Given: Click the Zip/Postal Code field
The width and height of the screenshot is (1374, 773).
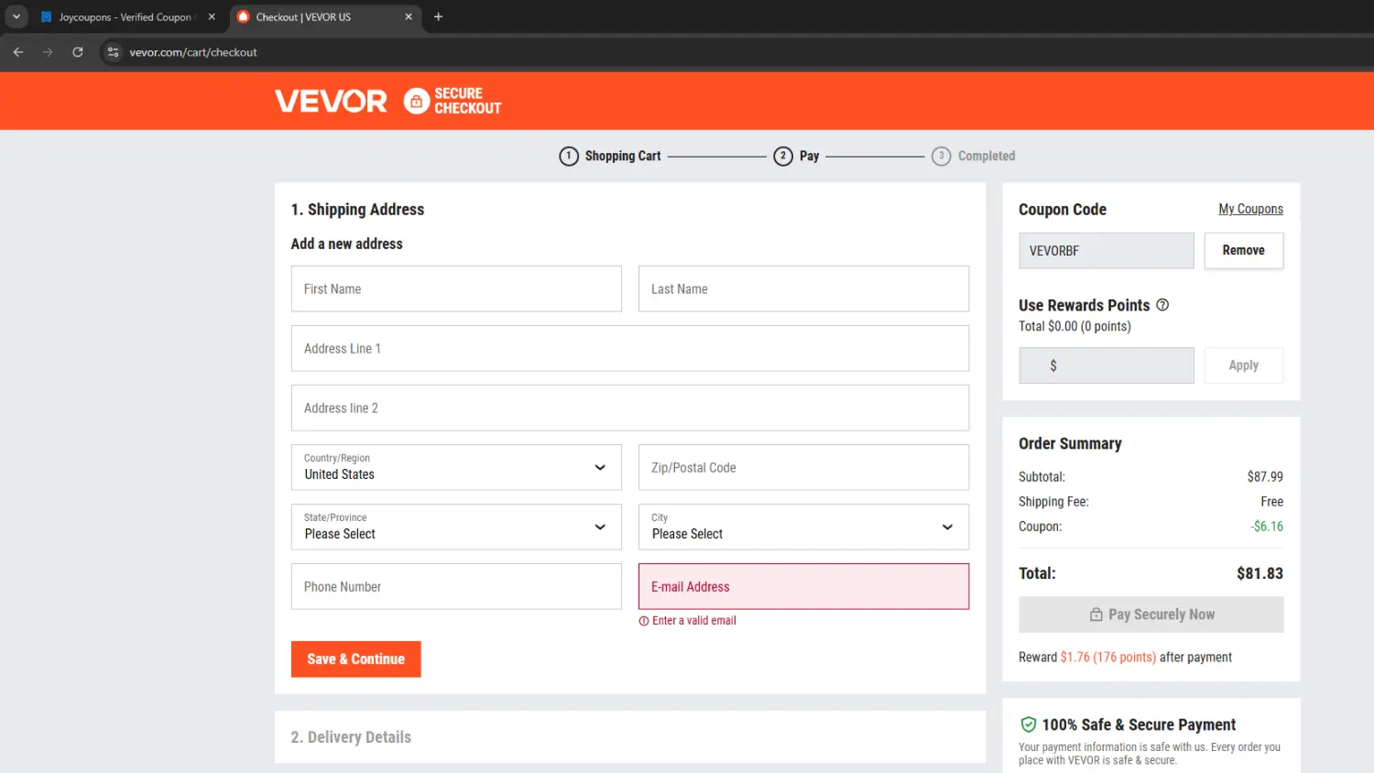Looking at the screenshot, I should [x=802, y=467].
